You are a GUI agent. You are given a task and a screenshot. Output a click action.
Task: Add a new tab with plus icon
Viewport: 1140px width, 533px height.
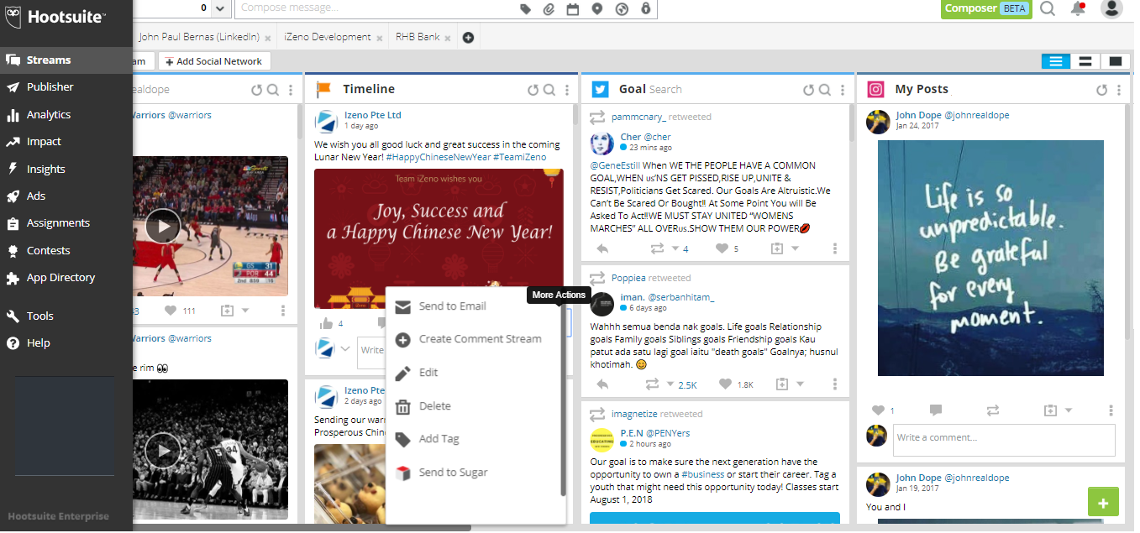(469, 38)
